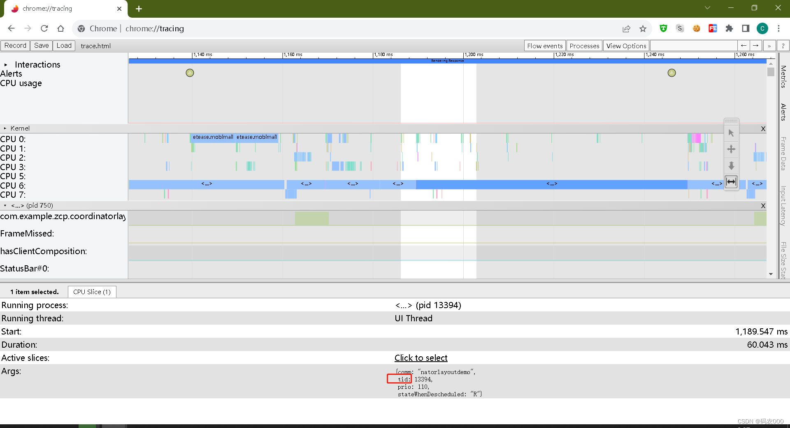Open the Processes dropdown
Viewport: 790px width, 428px height.
tap(584, 46)
